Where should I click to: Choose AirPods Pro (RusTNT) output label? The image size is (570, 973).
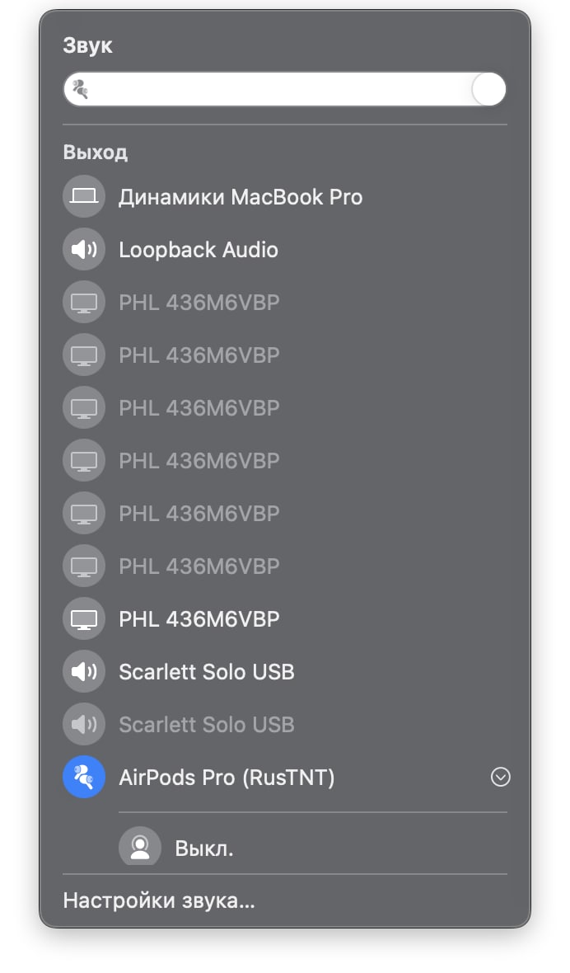click(227, 777)
